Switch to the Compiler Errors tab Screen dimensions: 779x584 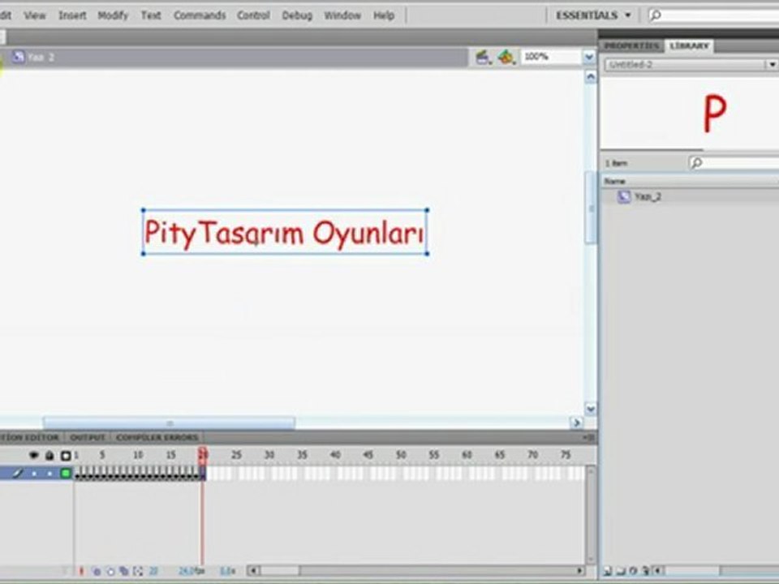(157, 437)
